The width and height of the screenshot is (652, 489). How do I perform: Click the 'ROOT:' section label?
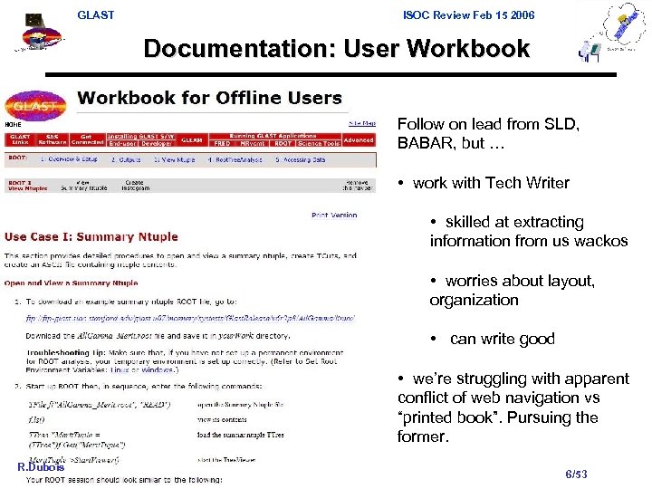pos(17,158)
